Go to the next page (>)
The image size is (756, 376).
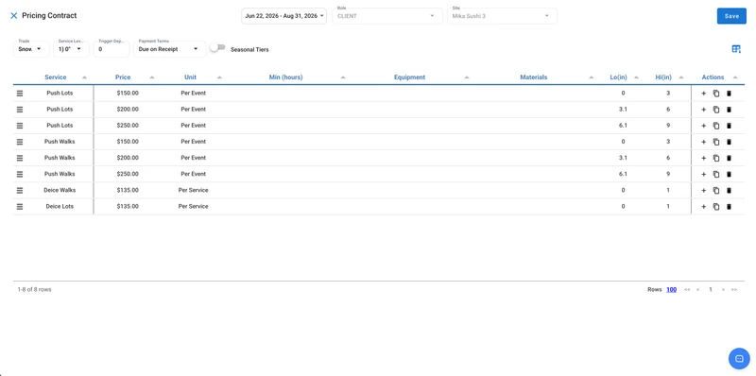tap(723, 290)
